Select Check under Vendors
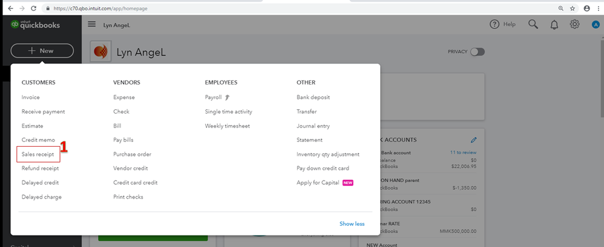 point(121,112)
